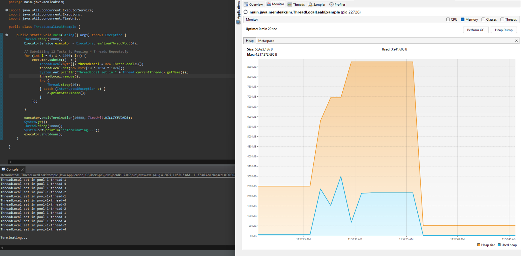
Task: Close the Heap graph panel
Action: click(x=516, y=41)
